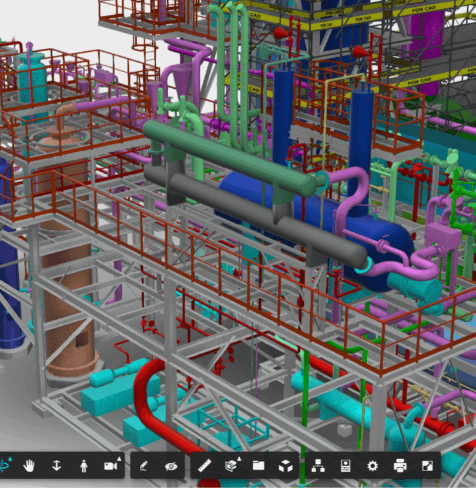Open the Model structure browser
This screenshot has height=488, width=476.
(x=319, y=466)
